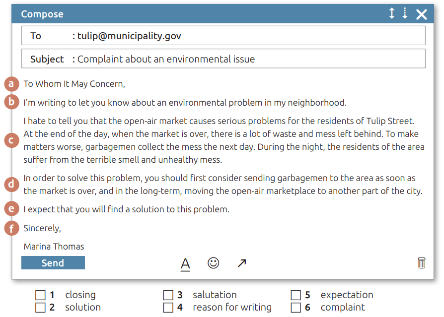The width and height of the screenshot is (444, 317).
Task: Select the orange marker labeled c
Action: pos(12,140)
